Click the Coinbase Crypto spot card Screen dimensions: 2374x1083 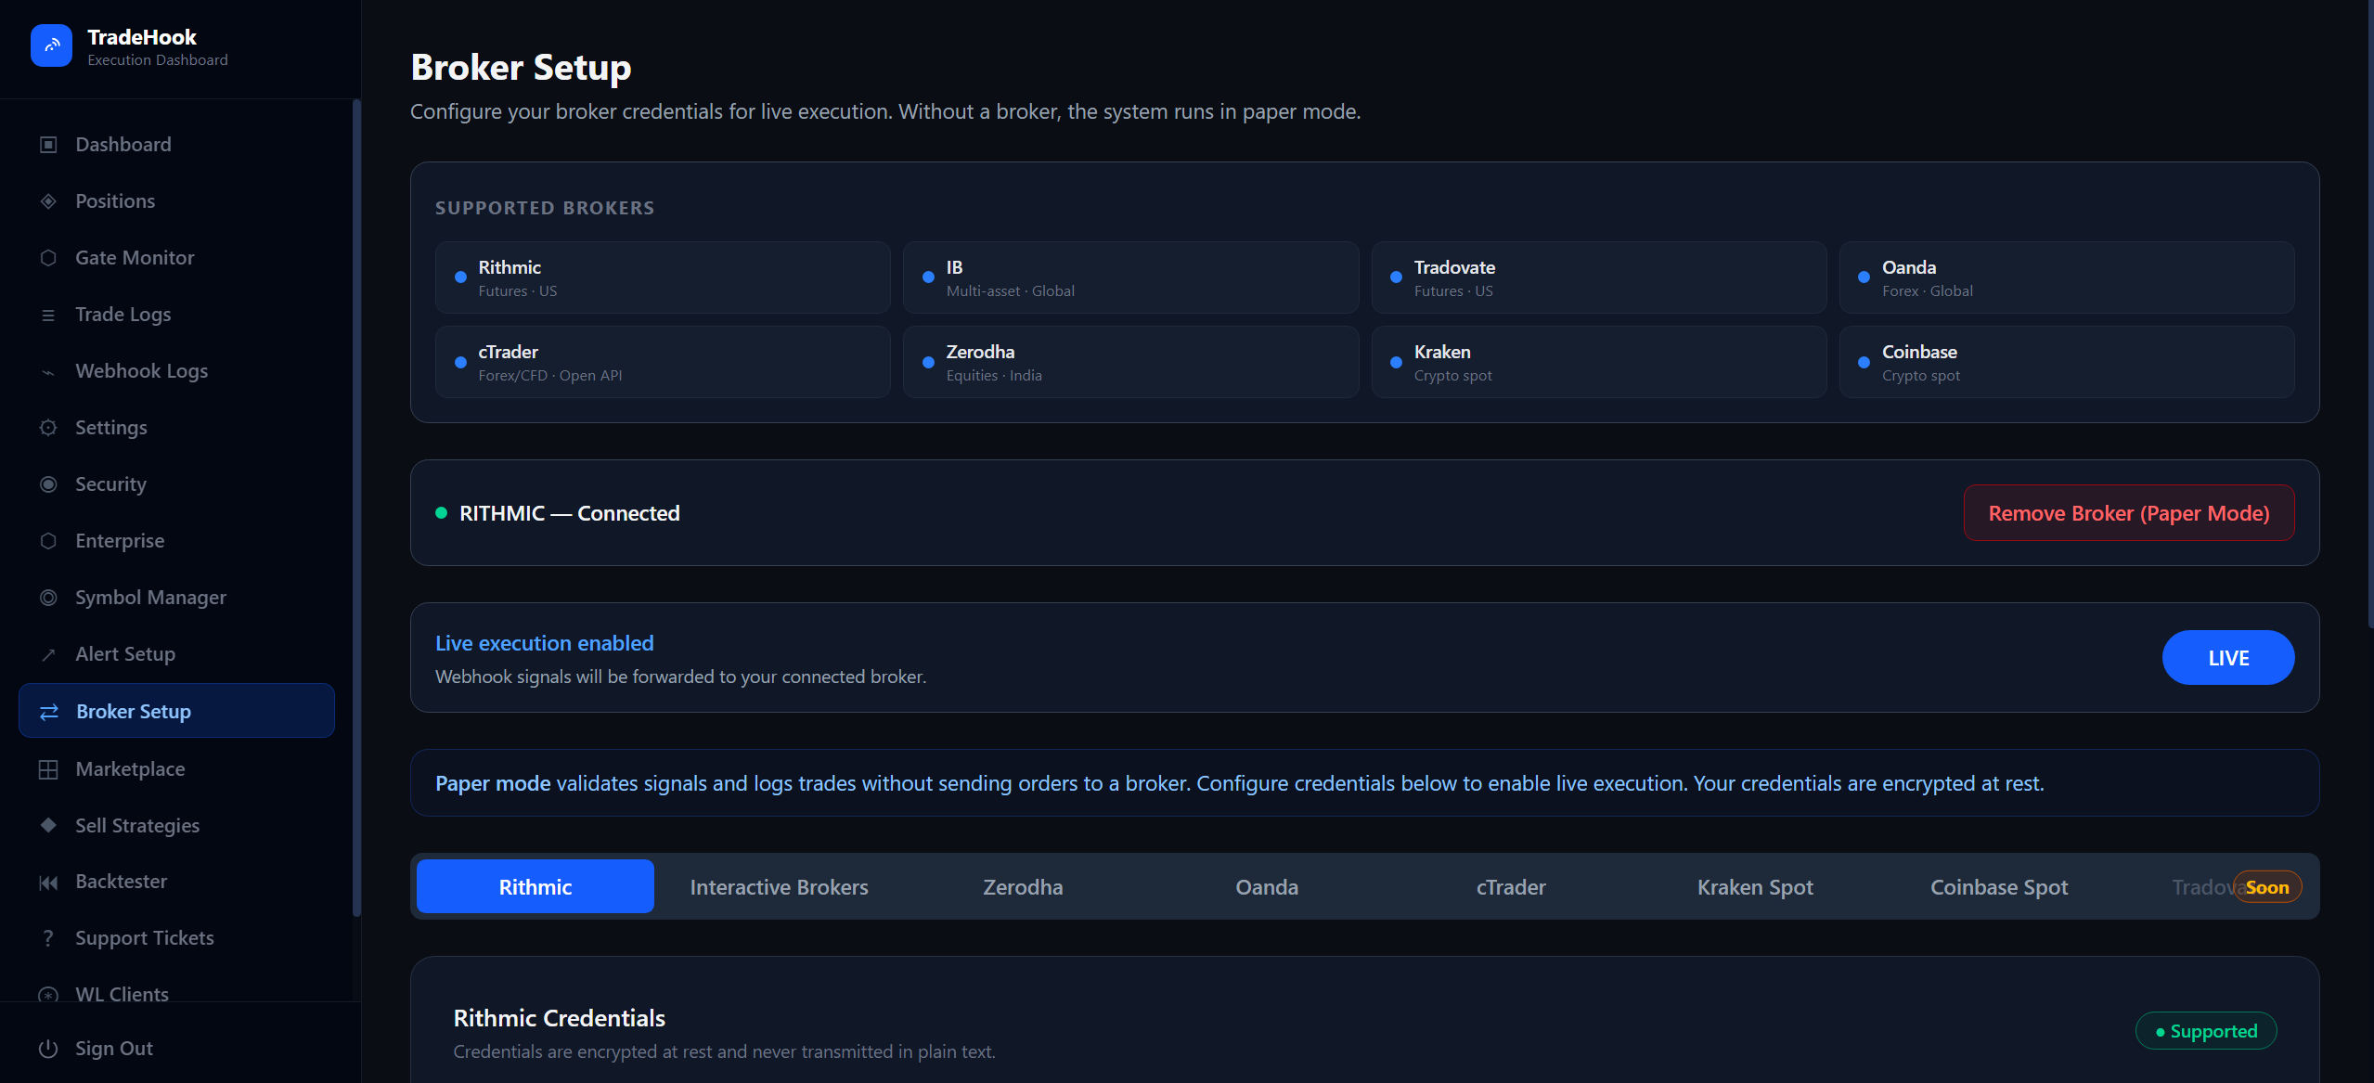coord(2067,362)
